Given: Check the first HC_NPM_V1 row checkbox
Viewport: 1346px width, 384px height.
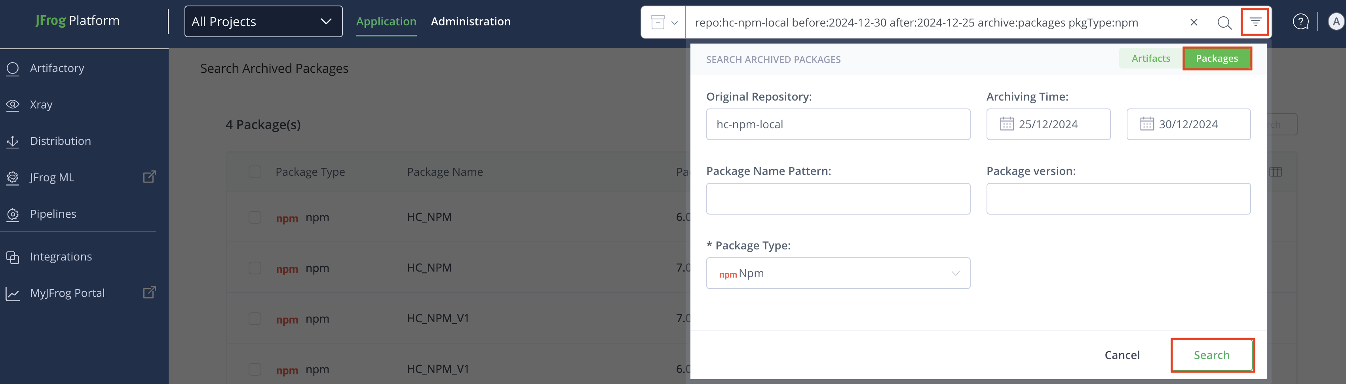Looking at the screenshot, I should pyautogui.click(x=255, y=319).
